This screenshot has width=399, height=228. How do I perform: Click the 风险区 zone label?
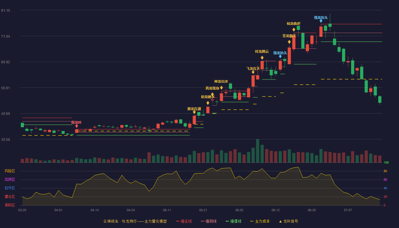10,171
